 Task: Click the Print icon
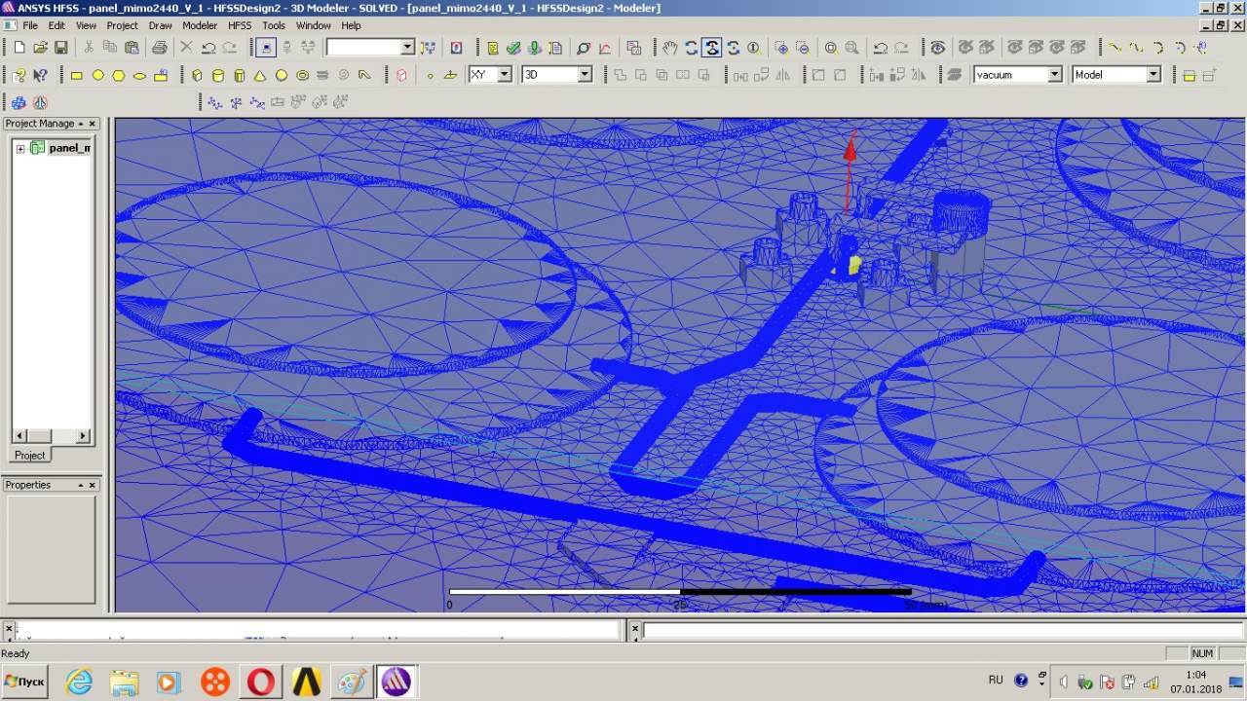[160, 48]
